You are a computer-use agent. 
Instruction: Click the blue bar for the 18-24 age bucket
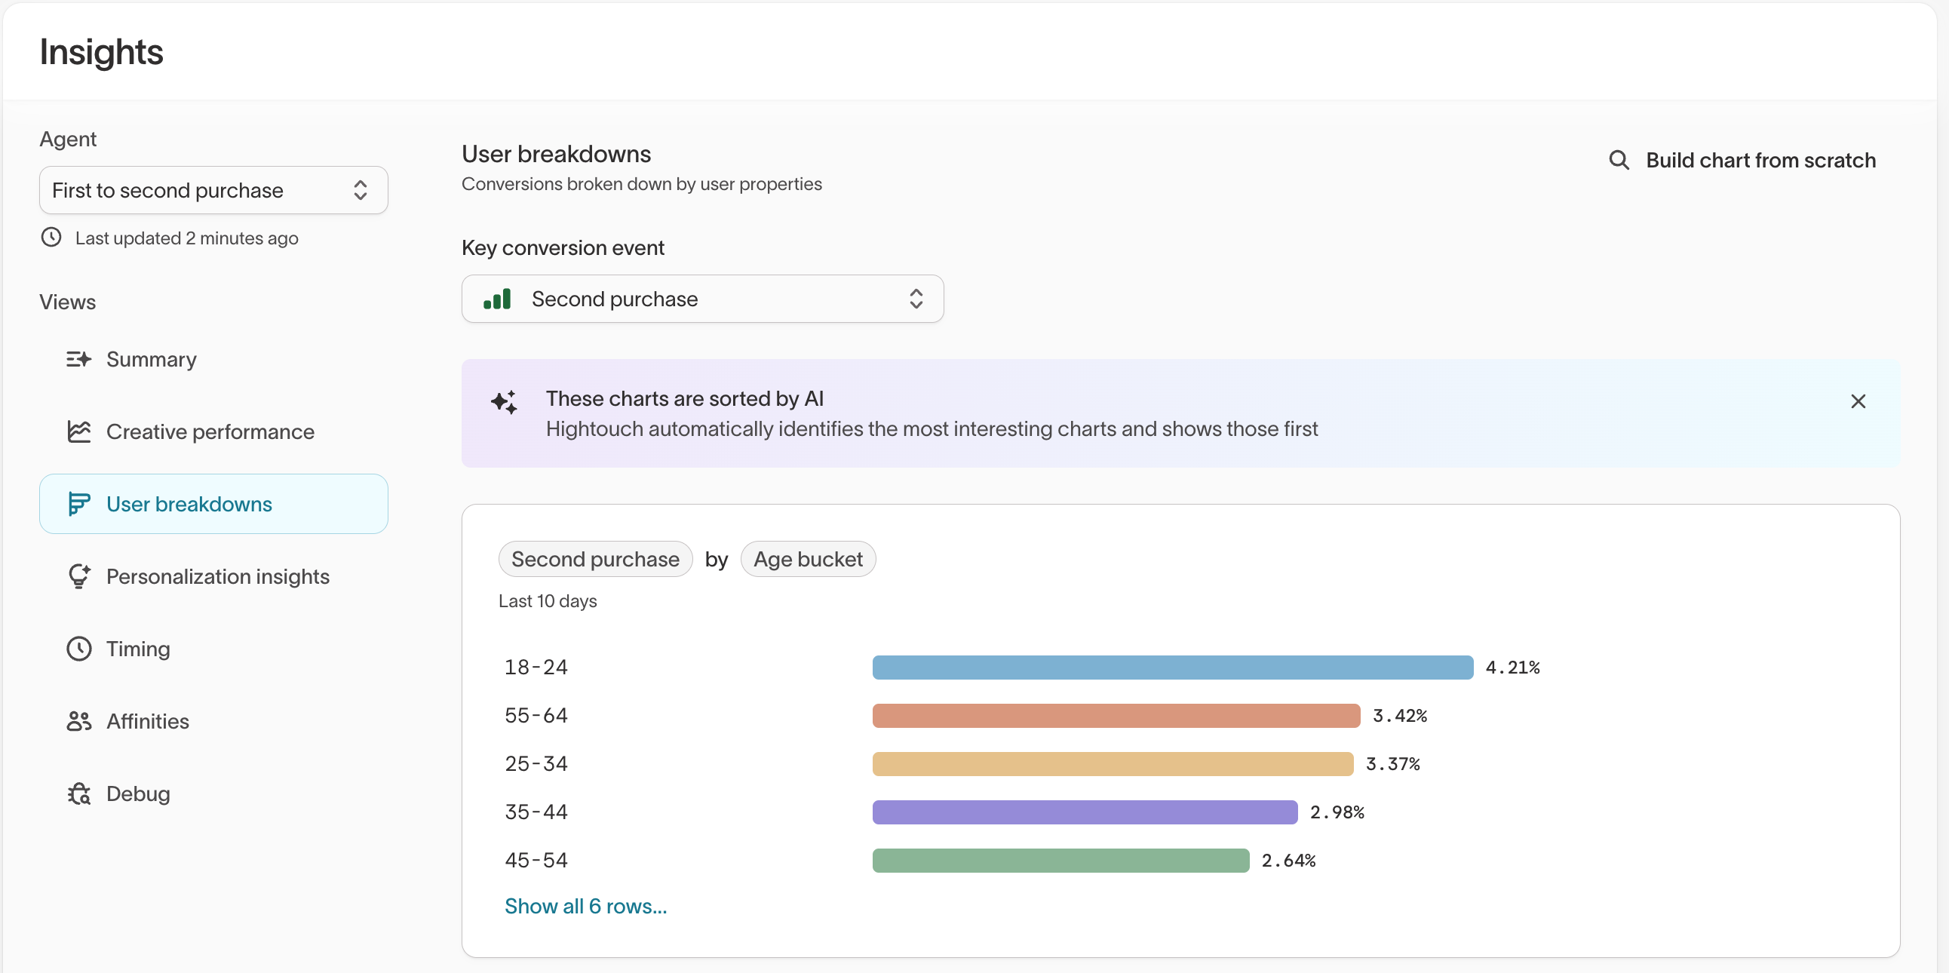click(1173, 667)
